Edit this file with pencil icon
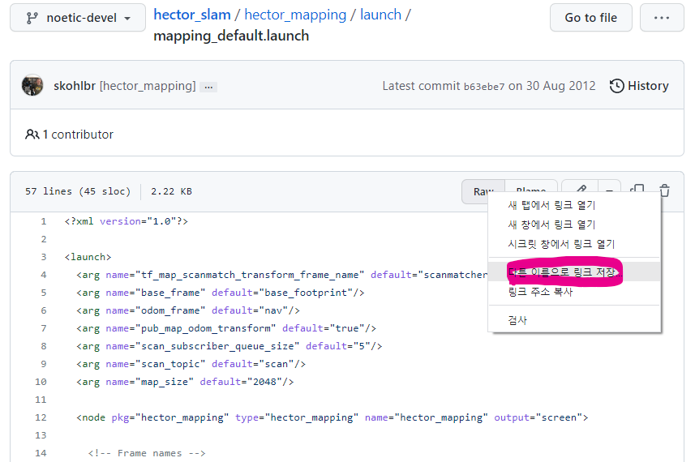The width and height of the screenshot is (695, 462). click(x=581, y=188)
